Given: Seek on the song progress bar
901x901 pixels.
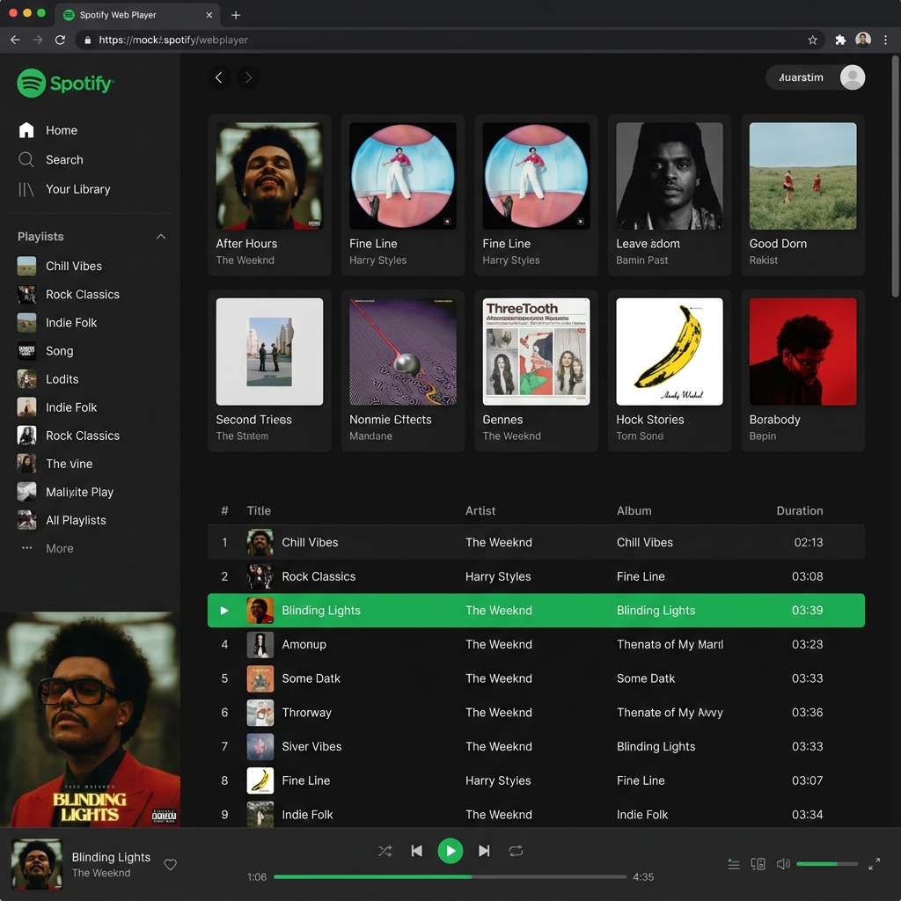Looking at the screenshot, I should [x=450, y=877].
